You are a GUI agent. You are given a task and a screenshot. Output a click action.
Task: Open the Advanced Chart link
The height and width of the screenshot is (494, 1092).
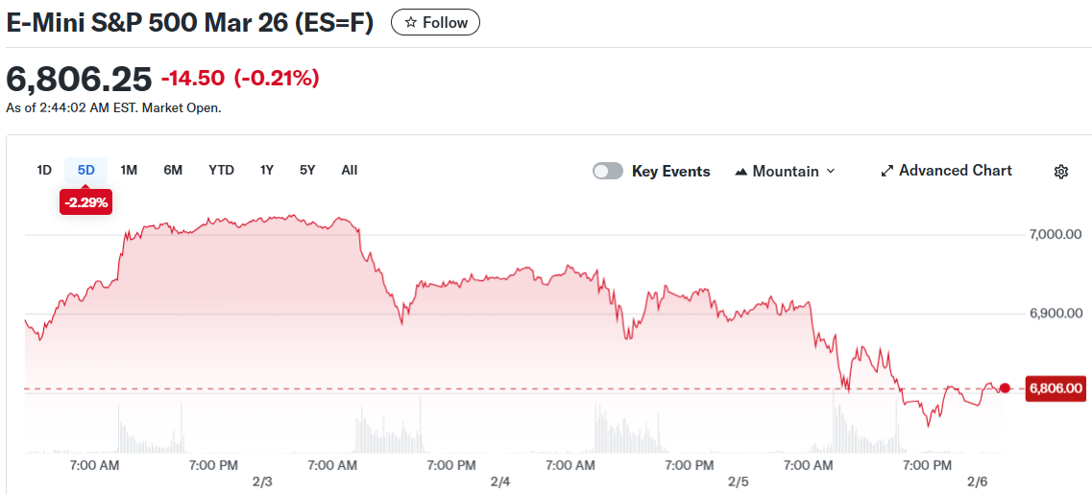tap(955, 171)
